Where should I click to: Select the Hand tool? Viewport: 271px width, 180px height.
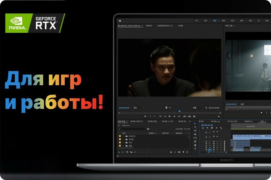coord(195,145)
